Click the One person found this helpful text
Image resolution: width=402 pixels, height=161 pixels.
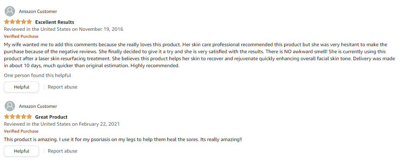pyautogui.click(x=38, y=75)
